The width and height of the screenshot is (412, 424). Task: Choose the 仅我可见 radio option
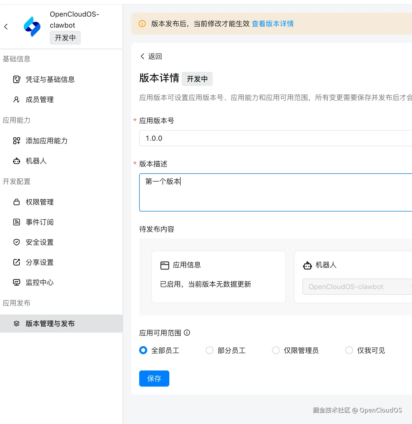[349, 350]
